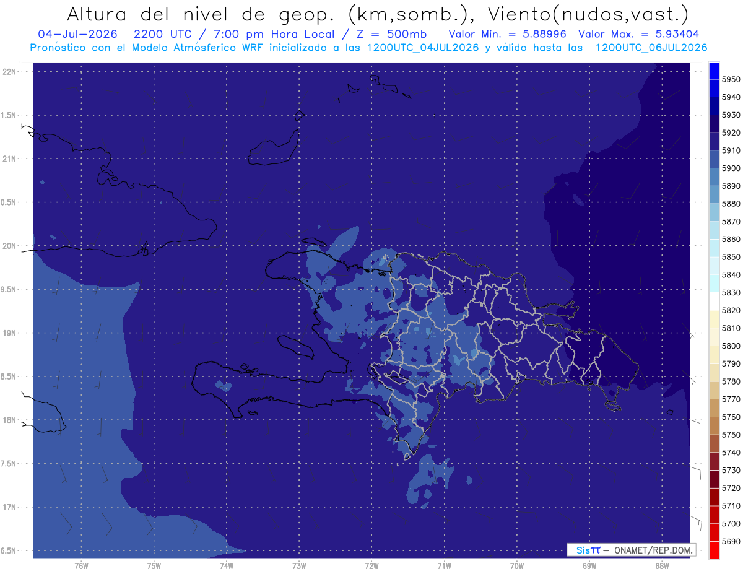
Task: Click the 5860 colorbar label
Action: 731,239
